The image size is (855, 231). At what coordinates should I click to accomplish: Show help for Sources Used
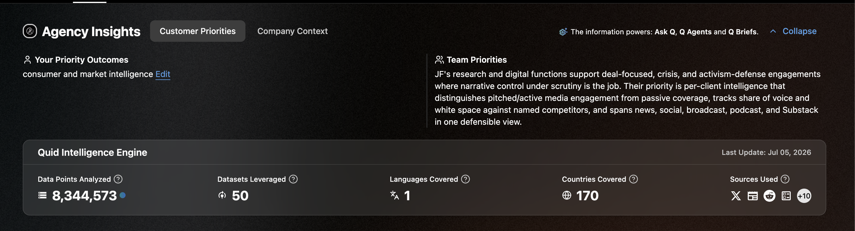click(785, 179)
